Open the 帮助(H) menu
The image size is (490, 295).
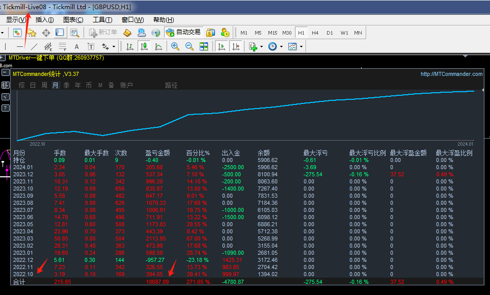click(x=164, y=20)
